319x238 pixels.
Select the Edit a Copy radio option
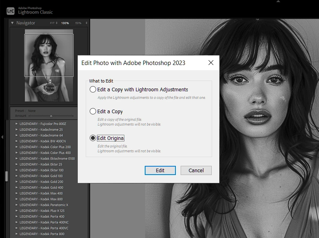pyautogui.click(x=93, y=111)
